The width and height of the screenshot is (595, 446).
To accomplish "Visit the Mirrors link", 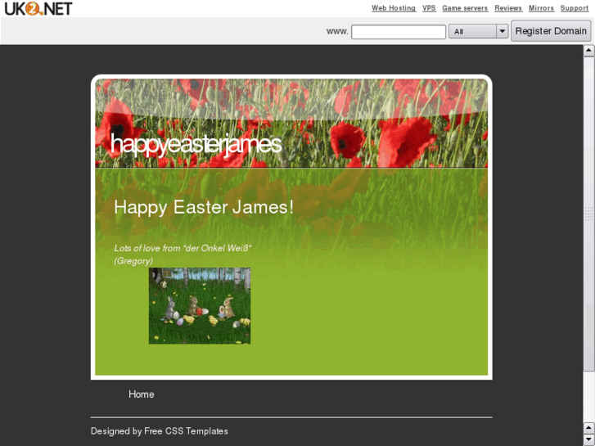I will 542,8.
